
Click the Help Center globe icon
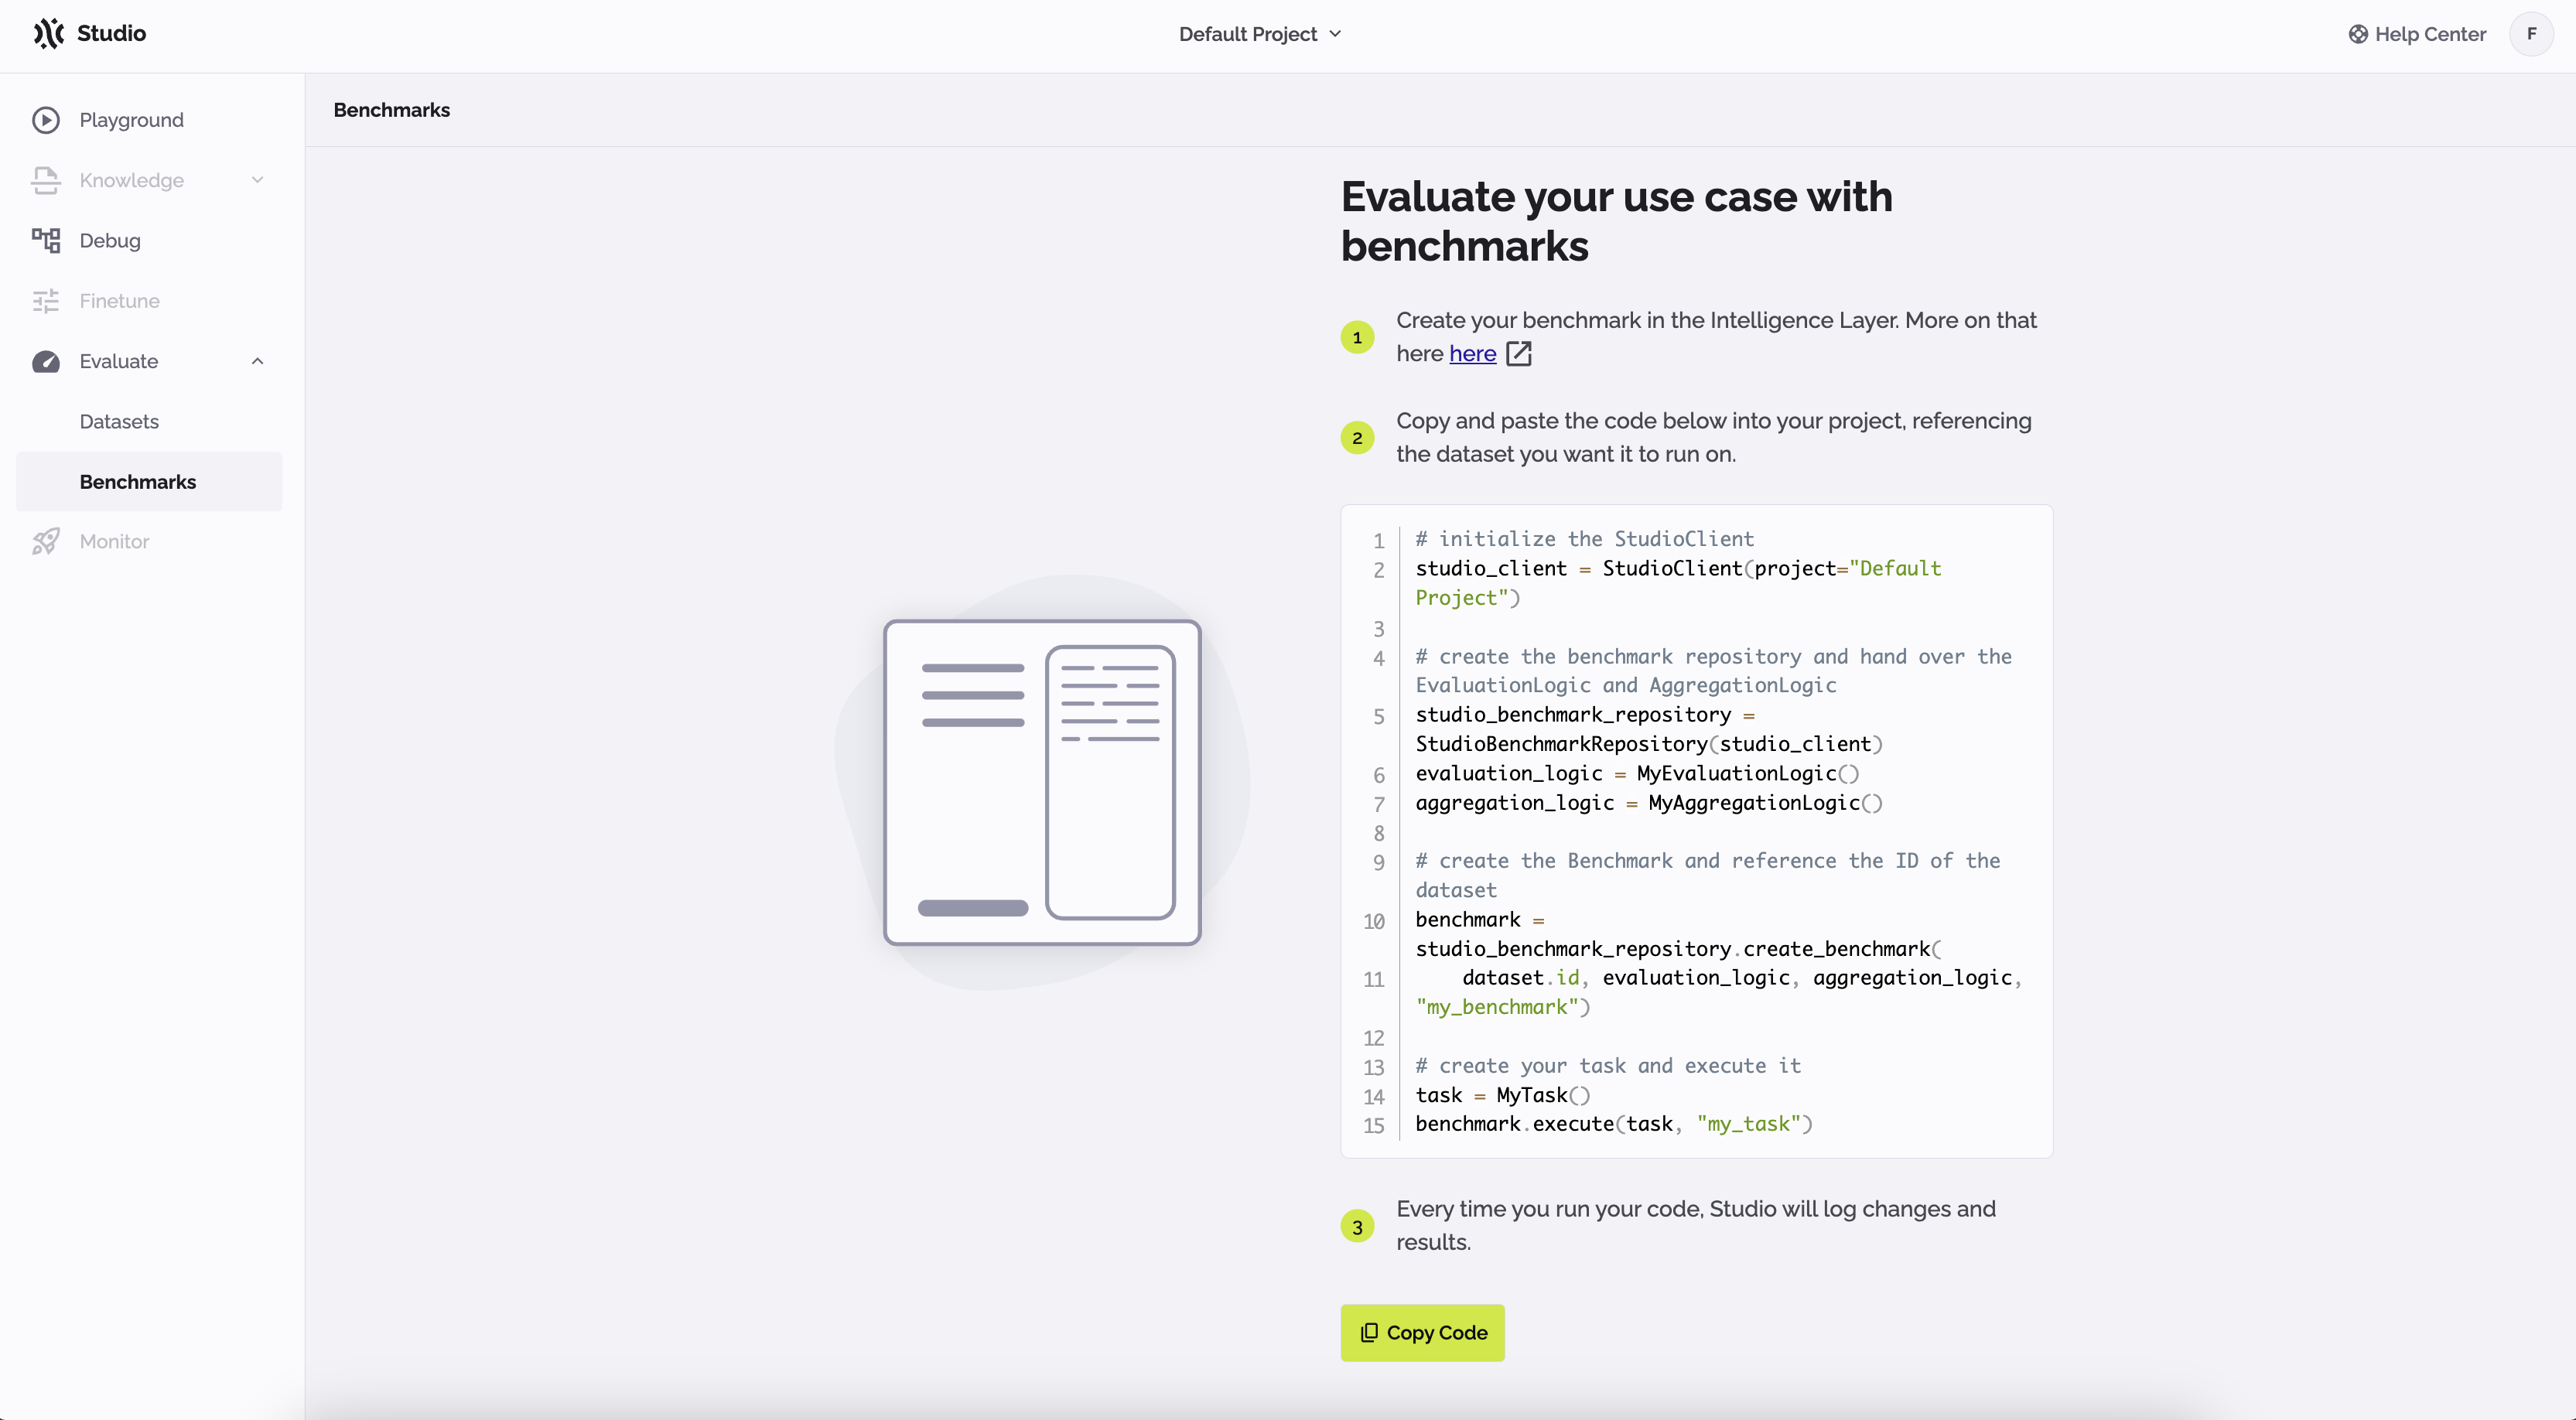(2357, 33)
